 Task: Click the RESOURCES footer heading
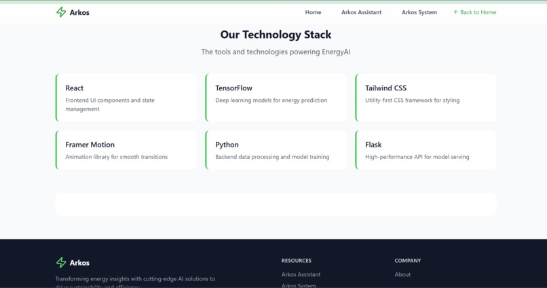click(x=296, y=260)
